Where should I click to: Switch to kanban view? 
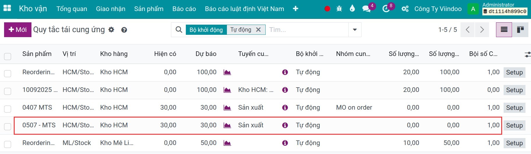[x=520, y=30]
